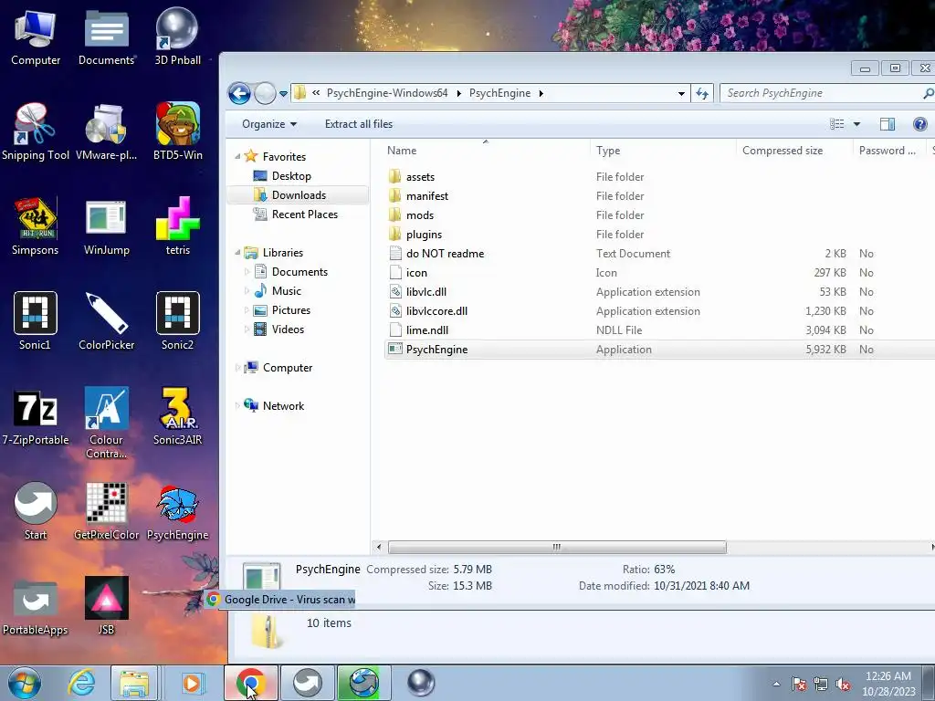Expand the arrow after PsychEngine-Windows64 breadcrumb

pyautogui.click(x=458, y=94)
